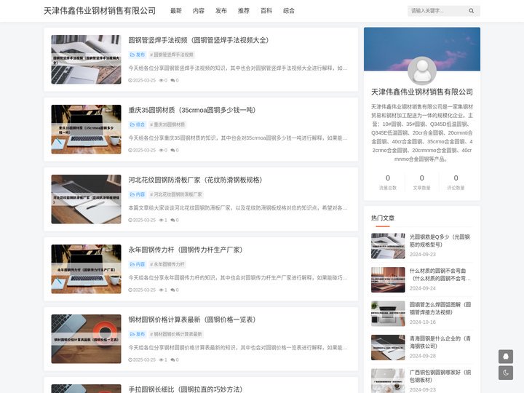
Task: Open the 推荐 menu item
Action: pos(244,11)
